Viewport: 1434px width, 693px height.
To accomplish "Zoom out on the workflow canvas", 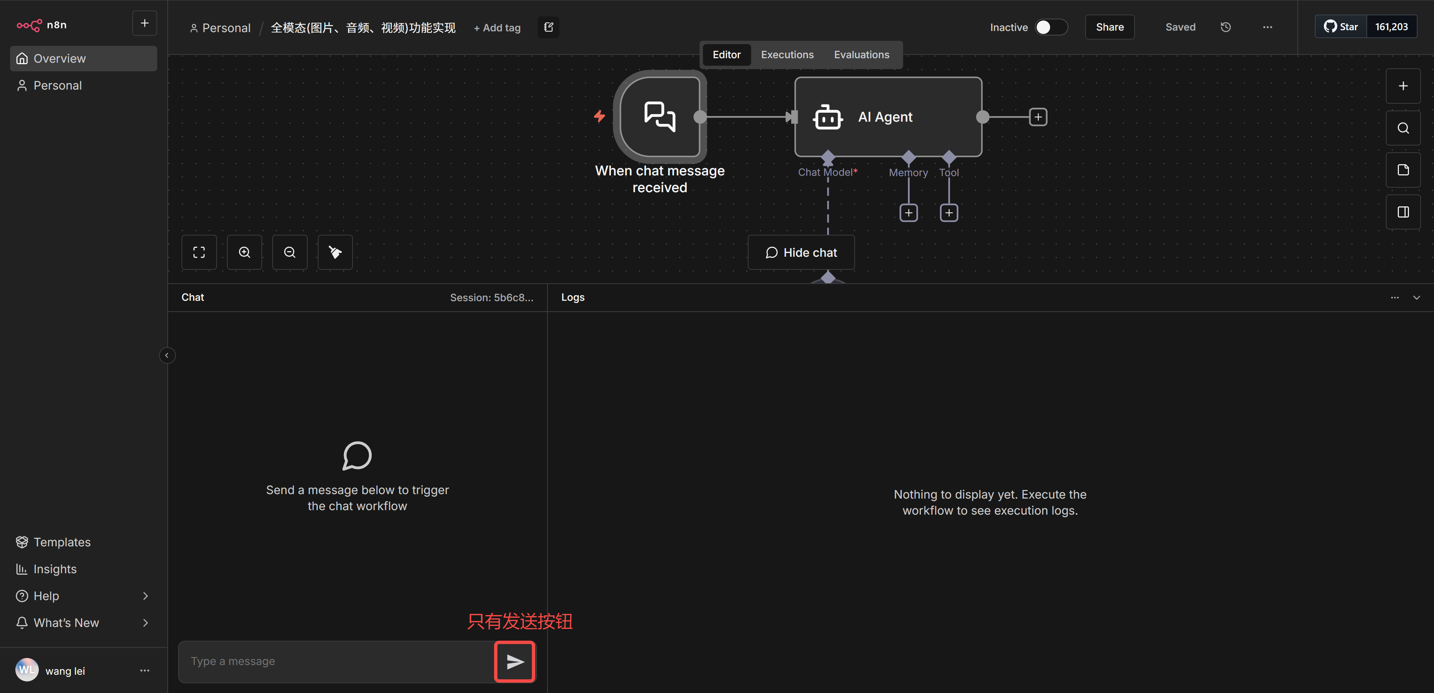I will (289, 253).
